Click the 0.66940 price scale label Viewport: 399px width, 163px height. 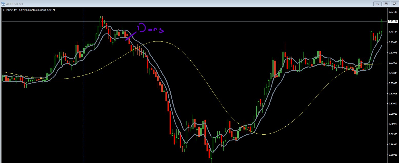393,144
